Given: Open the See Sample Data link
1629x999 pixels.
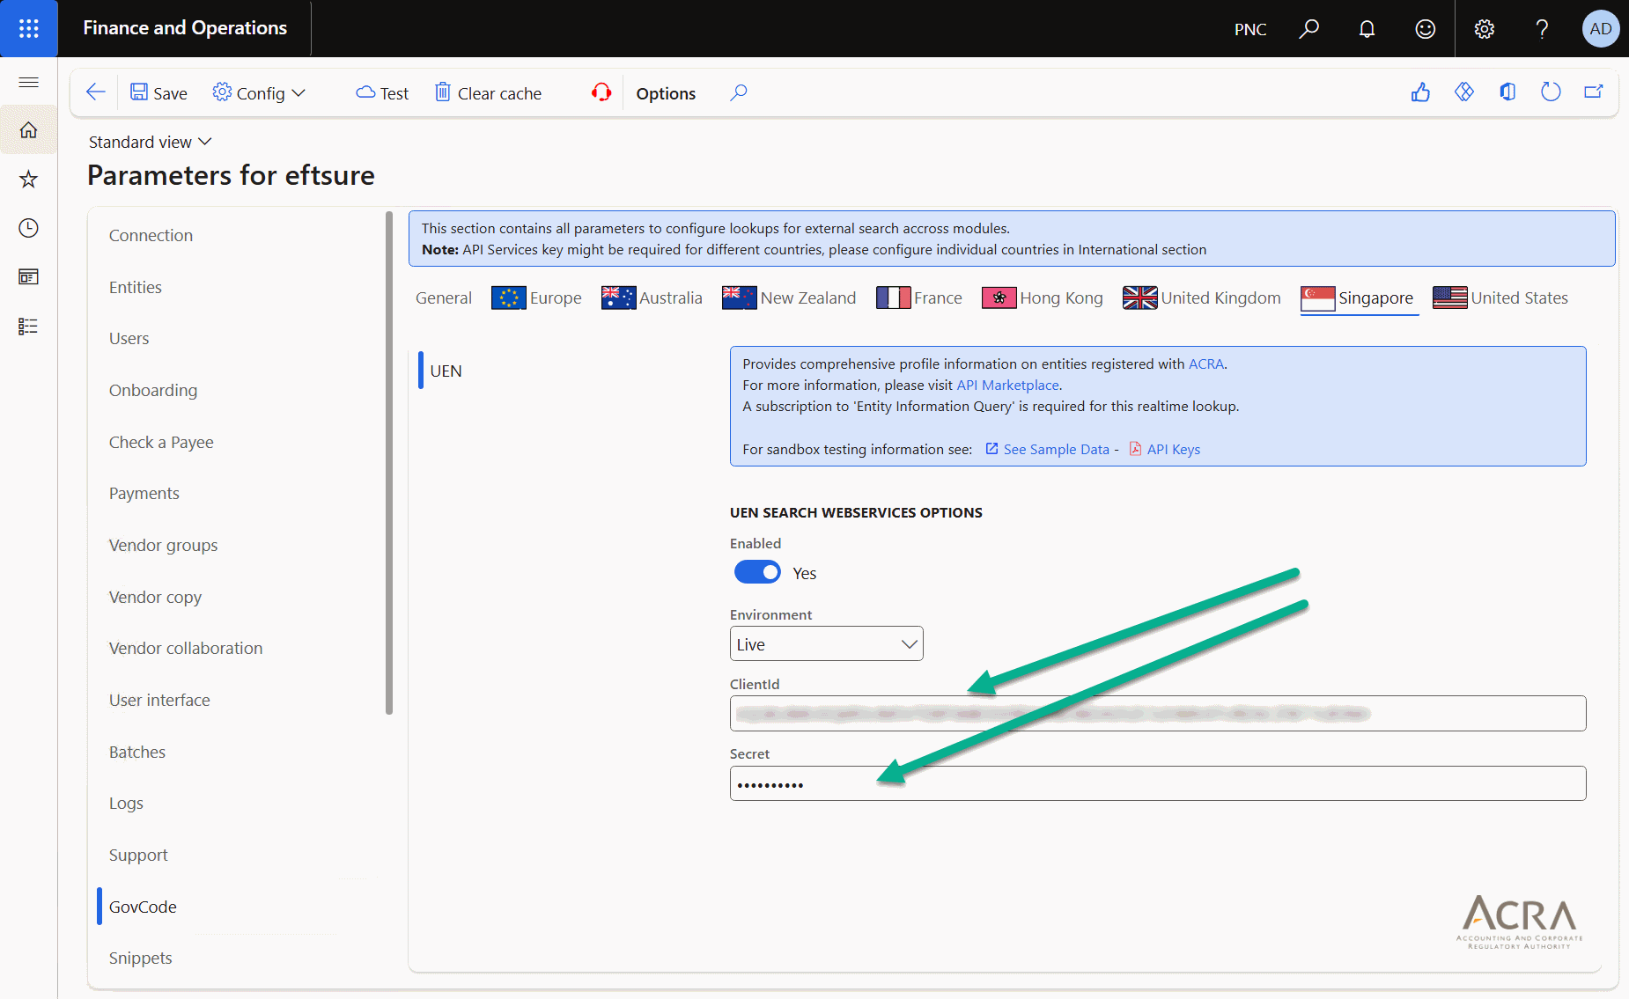Looking at the screenshot, I should (x=1048, y=449).
